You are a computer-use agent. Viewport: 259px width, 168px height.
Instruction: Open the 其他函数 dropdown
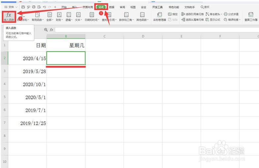point(142,17)
